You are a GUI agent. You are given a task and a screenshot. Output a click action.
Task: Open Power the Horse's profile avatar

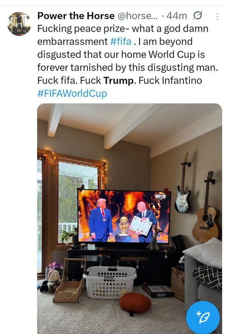click(19, 24)
